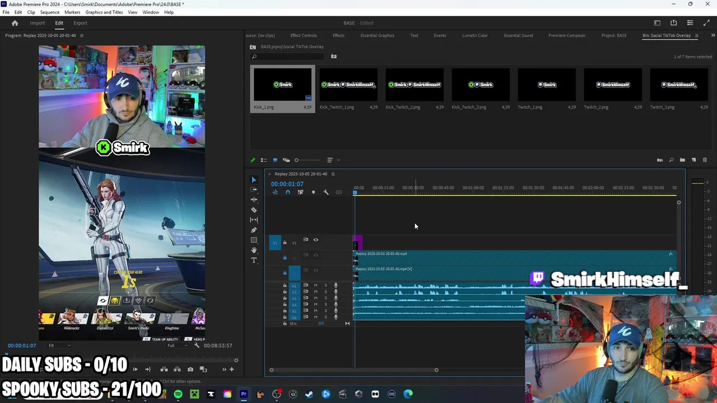
Task: Open the Bin panel hamburger menu
Action: [x=697, y=36]
